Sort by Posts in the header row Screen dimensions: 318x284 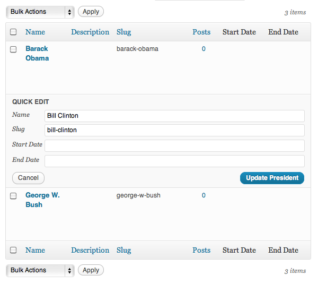point(201,32)
